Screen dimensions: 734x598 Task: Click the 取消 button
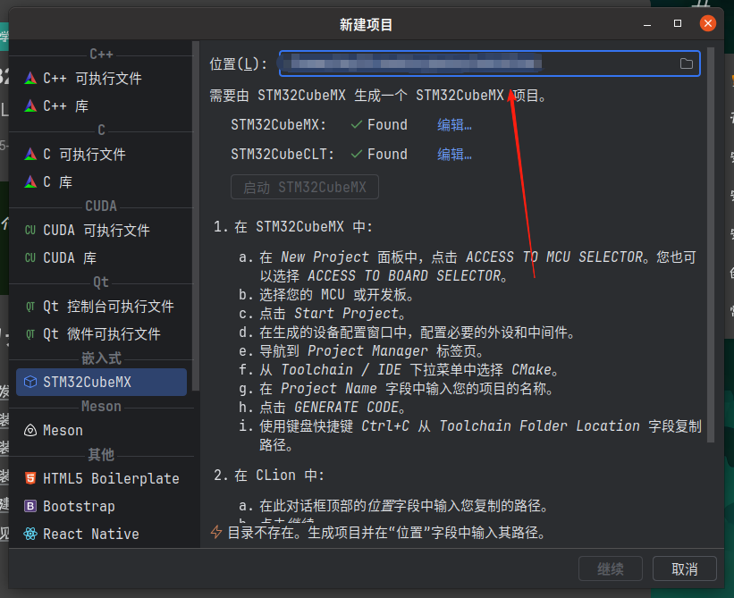pyautogui.click(x=684, y=569)
